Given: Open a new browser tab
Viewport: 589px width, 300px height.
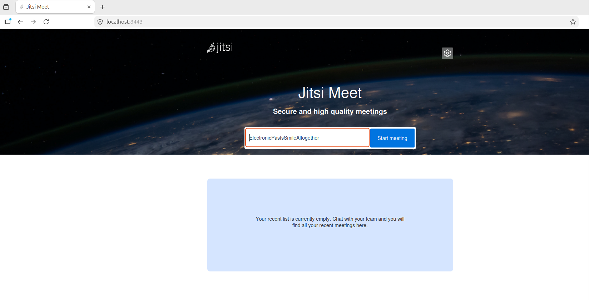Looking at the screenshot, I should tap(103, 7).
